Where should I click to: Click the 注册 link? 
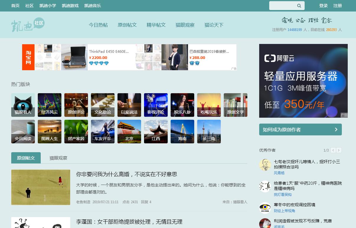point(338,6)
